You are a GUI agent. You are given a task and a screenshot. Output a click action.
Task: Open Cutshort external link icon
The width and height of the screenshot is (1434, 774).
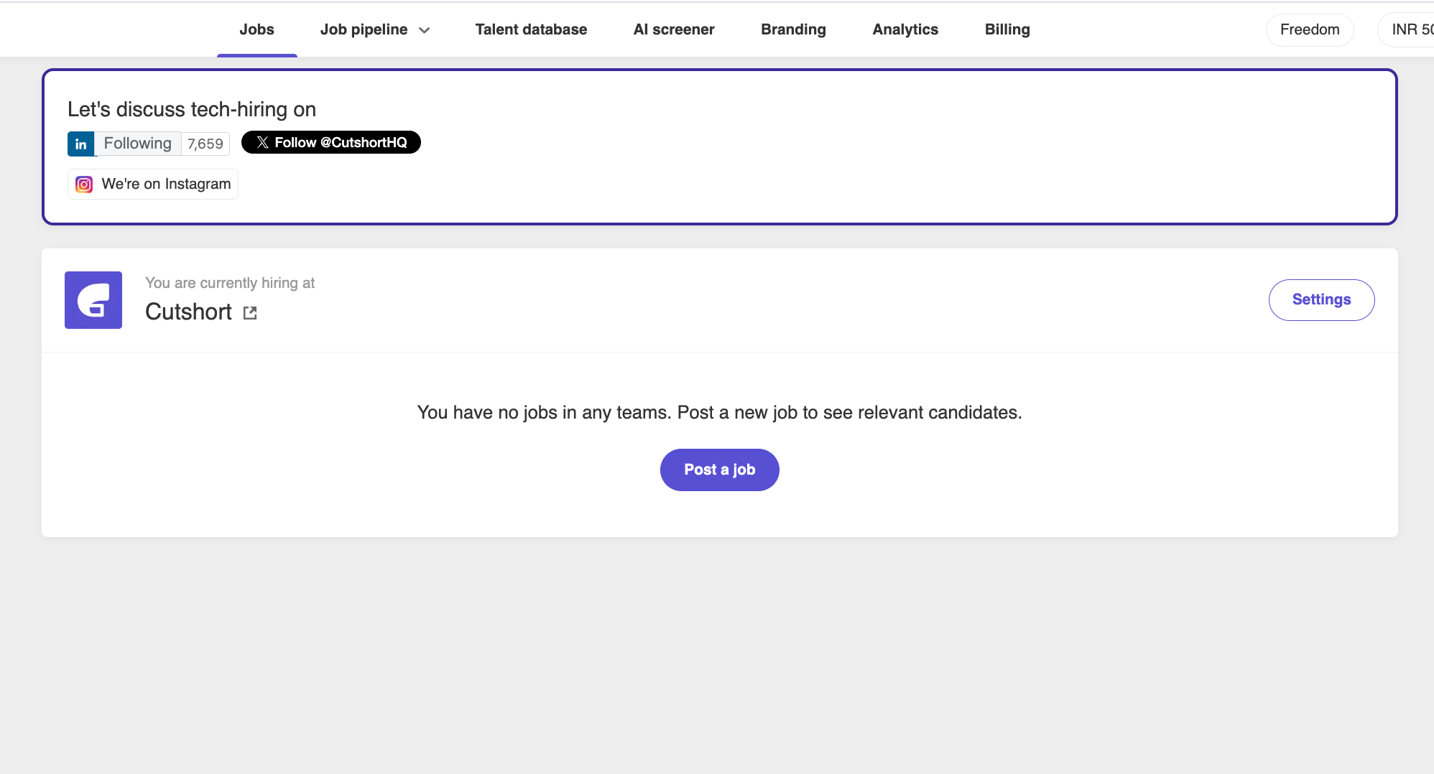click(x=250, y=312)
